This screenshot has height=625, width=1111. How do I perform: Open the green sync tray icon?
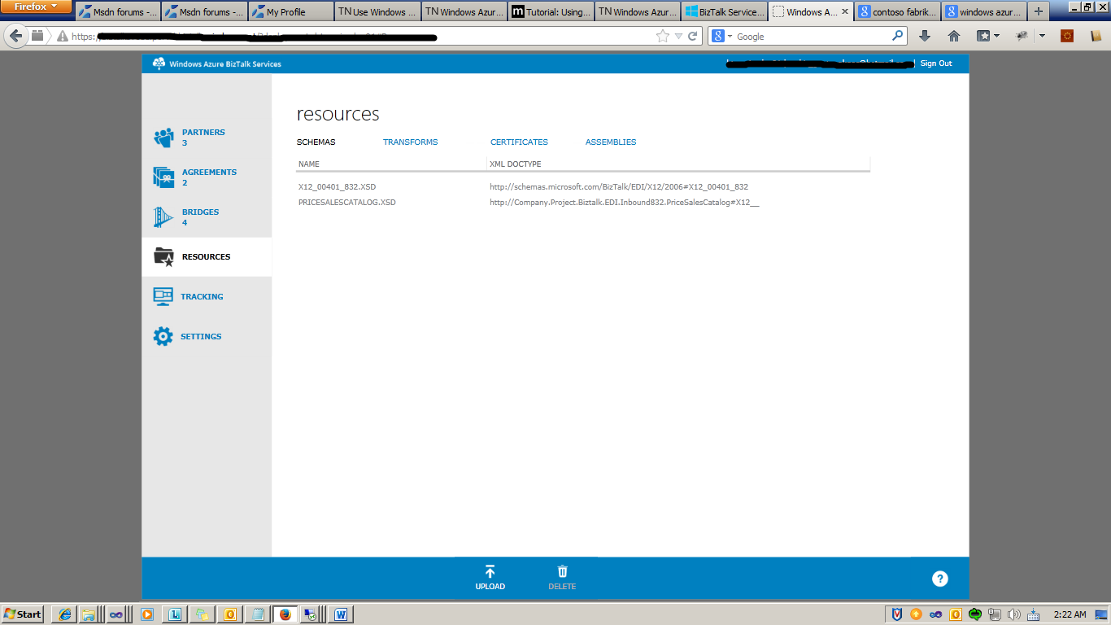pos(975,614)
